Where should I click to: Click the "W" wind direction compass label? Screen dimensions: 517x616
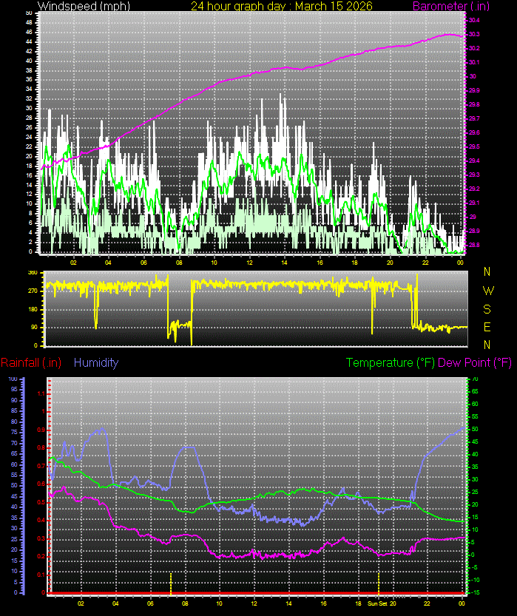point(488,291)
